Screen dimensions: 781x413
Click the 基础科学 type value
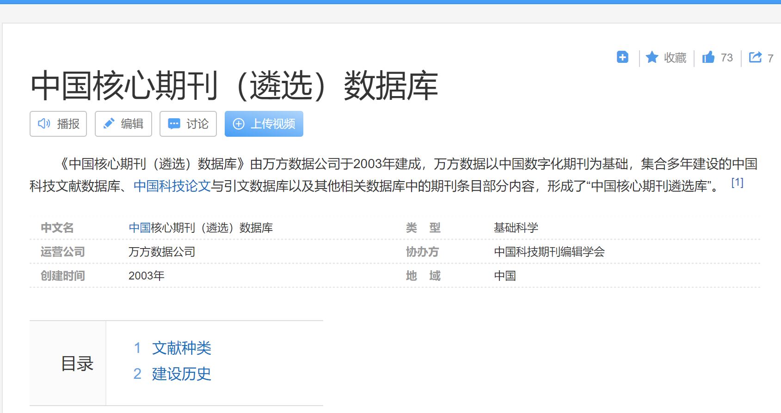pos(516,228)
